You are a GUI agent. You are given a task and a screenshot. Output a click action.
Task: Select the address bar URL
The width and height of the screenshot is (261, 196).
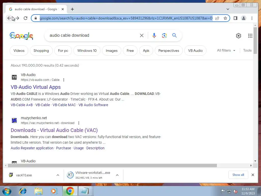click(x=126, y=18)
